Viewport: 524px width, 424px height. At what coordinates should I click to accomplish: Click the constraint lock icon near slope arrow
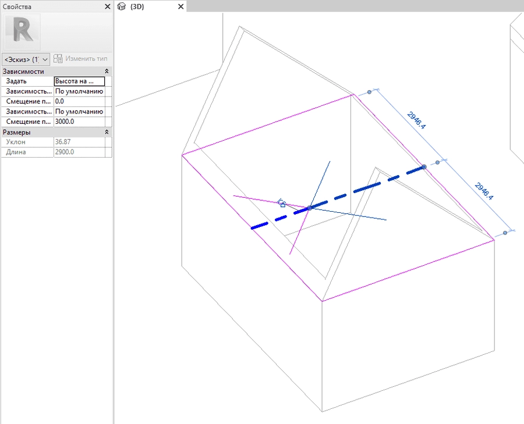coord(282,204)
